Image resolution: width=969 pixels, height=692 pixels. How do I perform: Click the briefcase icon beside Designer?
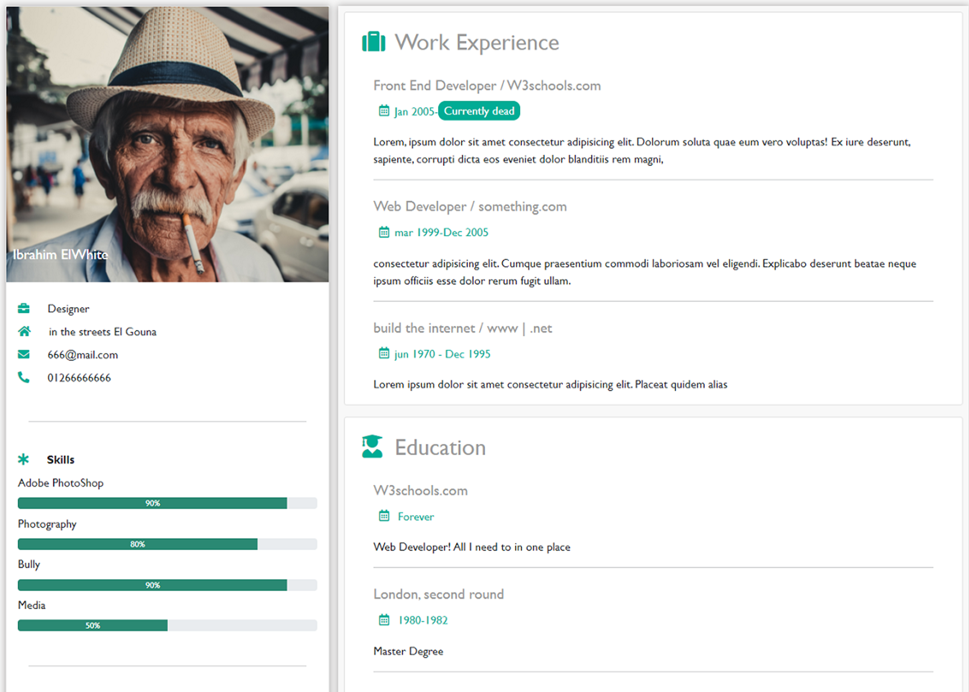tap(24, 308)
